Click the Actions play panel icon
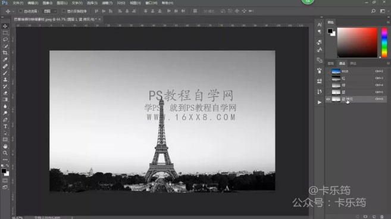The height and width of the screenshot is (219, 391). click(320, 102)
